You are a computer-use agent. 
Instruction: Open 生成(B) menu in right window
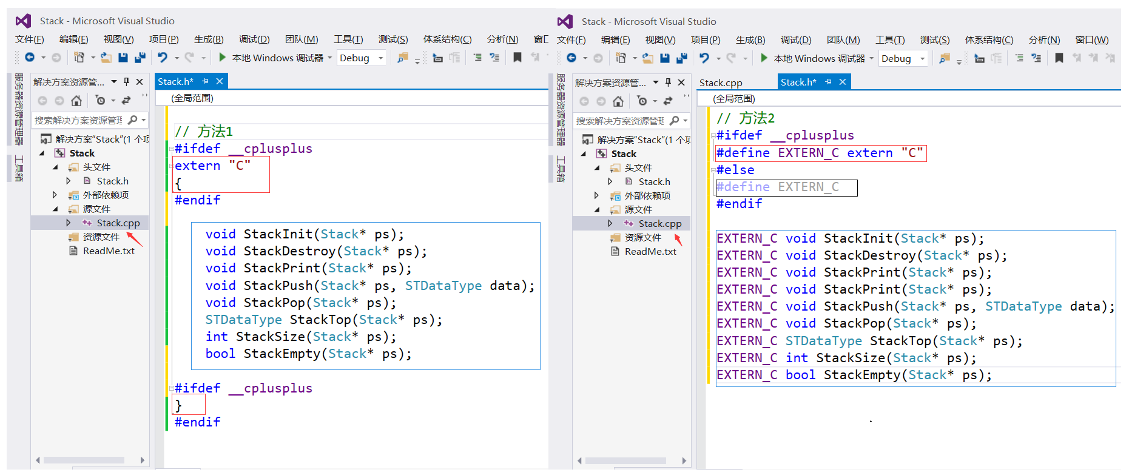(x=750, y=40)
